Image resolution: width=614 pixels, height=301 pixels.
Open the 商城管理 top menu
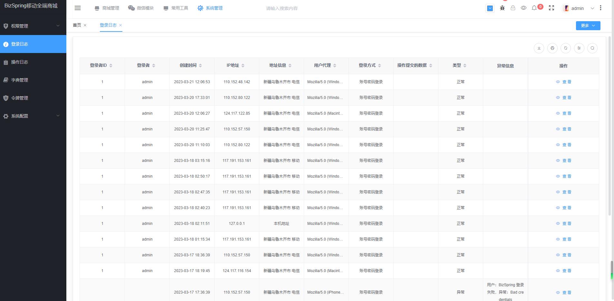107,8
